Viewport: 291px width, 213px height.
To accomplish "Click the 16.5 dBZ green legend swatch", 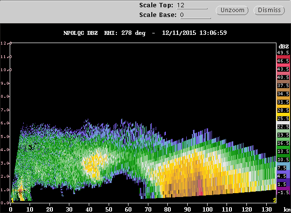I will [x=283, y=143].
